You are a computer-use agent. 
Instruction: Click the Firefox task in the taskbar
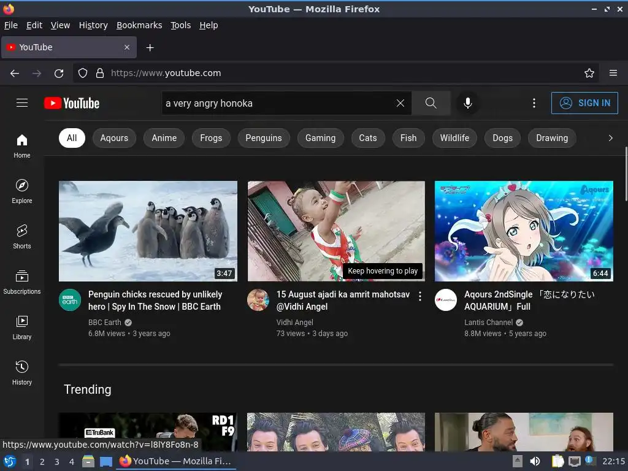[x=176, y=461]
